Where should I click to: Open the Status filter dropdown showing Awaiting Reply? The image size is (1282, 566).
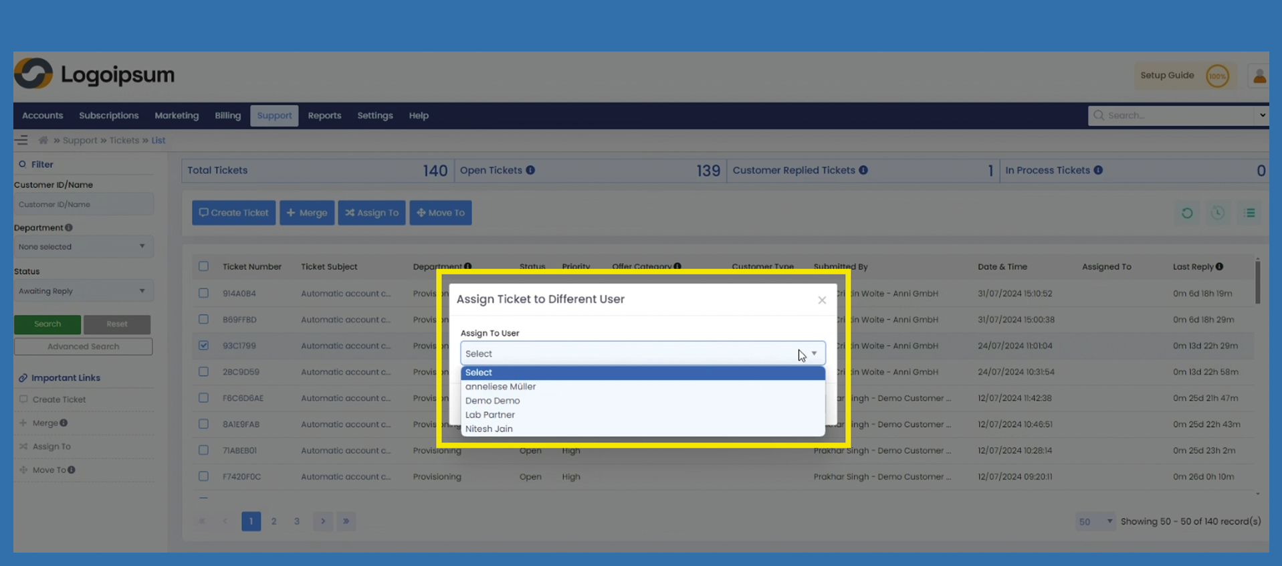[x=83, y=291]
